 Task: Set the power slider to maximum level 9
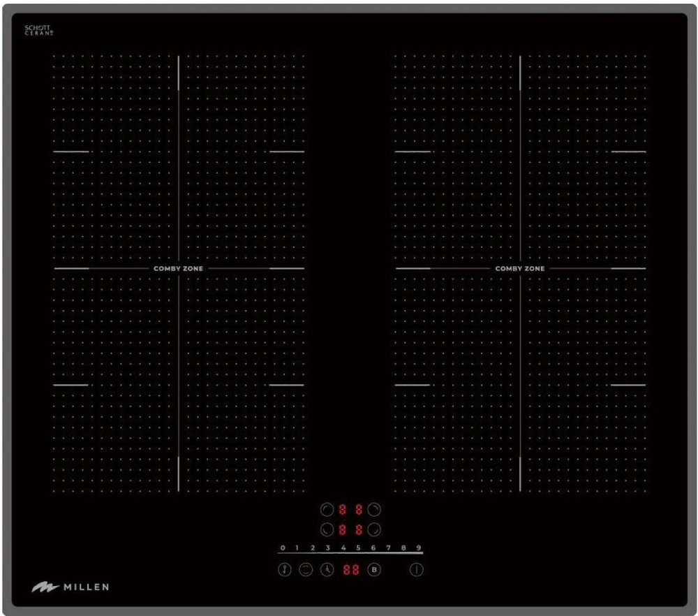tap(419, 548)
